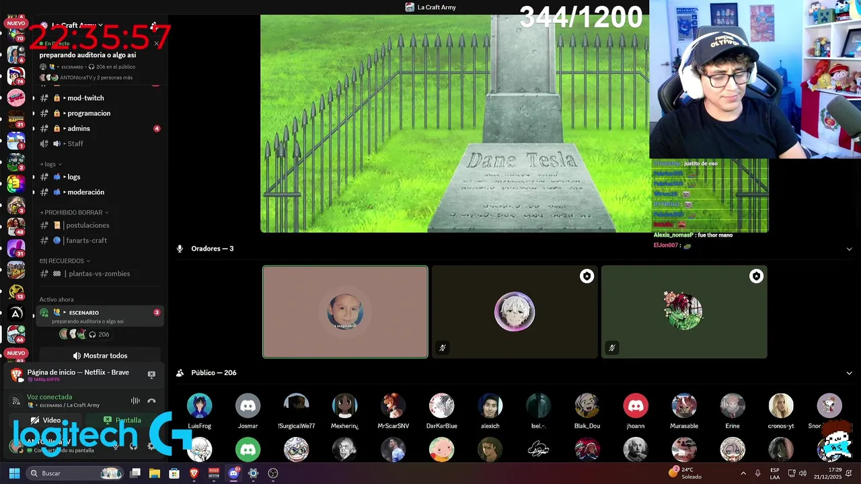The height and width of the screenshot is (484, 861).
Task: Switch to server icon with badge 74
Action: pos(16,75)
